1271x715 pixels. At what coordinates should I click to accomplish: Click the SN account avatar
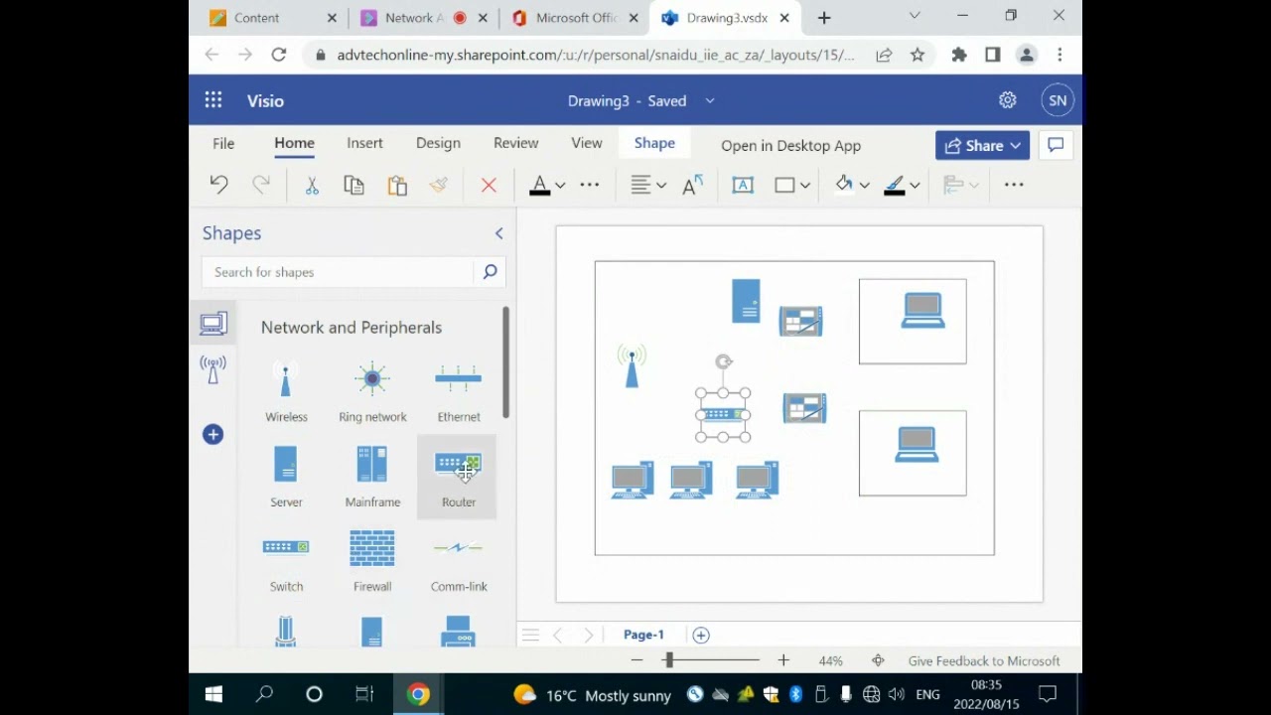1058,100
